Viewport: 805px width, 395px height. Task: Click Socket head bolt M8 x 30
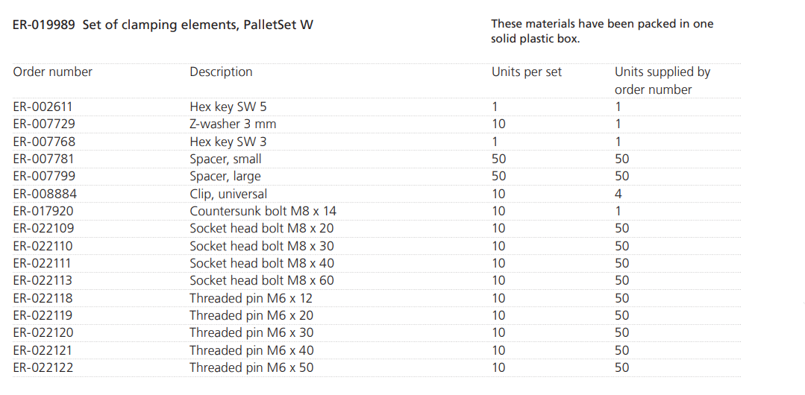(262, 246)
